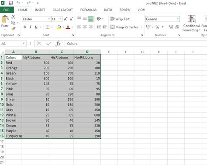Image resolution: width=207 pixels, height=165 pixels.
Task: Select the Format Painter brush icon
Action: 14,29
